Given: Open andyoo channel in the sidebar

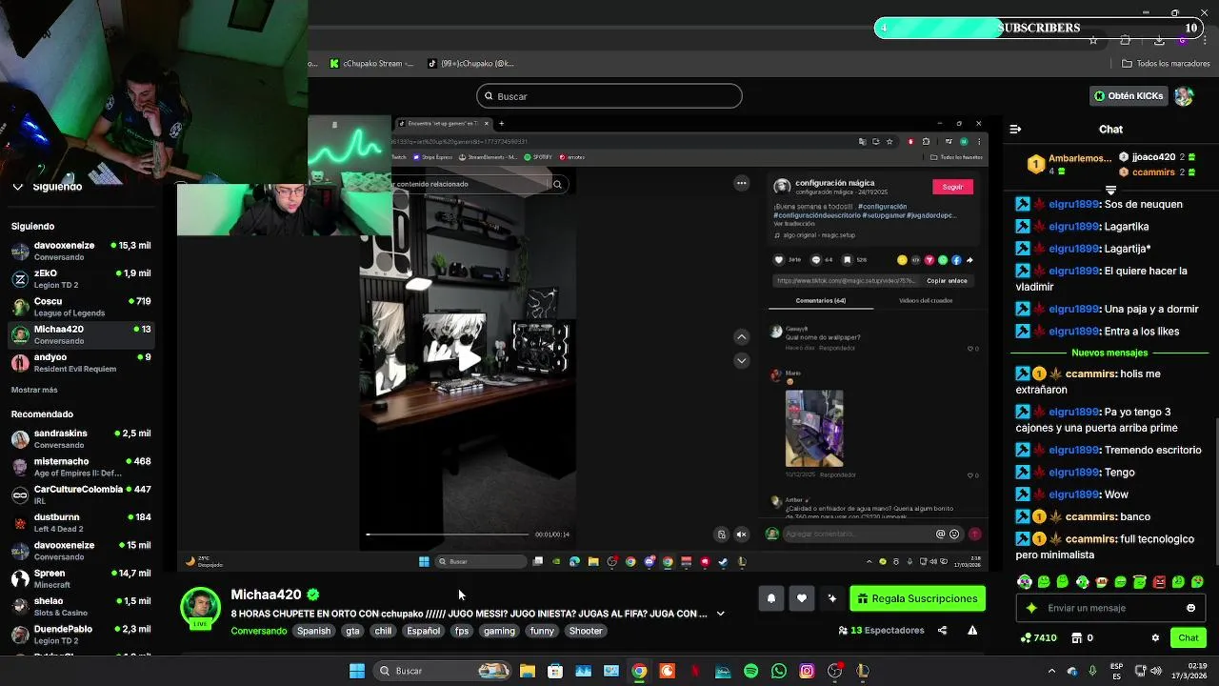Looking at the screenshot, I should tap(81, 363).
